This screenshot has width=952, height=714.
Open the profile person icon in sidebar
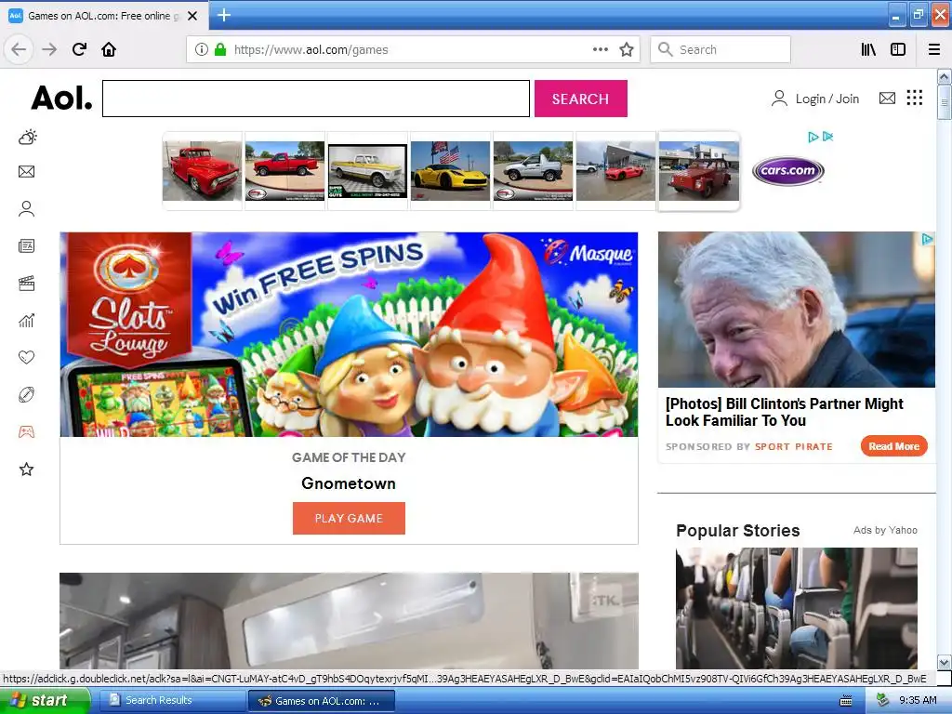[x=26, y=209]
